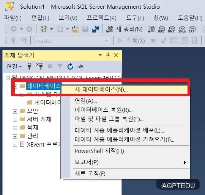205x195 pixels.
Task: Close the 개체 탐색기 panel
Action: (x=116, y=55)
